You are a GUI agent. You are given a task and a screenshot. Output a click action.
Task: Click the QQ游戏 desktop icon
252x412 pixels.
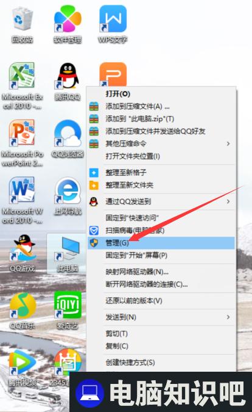coord(23,253)
